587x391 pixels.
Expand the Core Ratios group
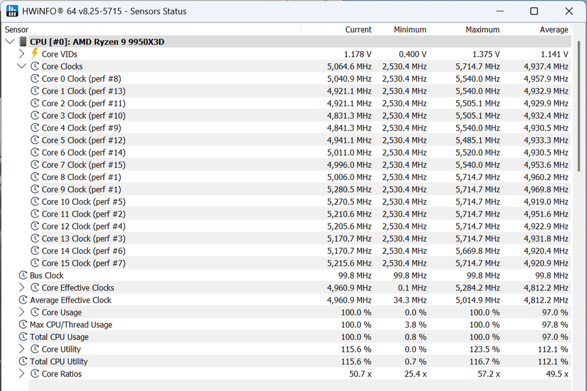pos(22,373)
